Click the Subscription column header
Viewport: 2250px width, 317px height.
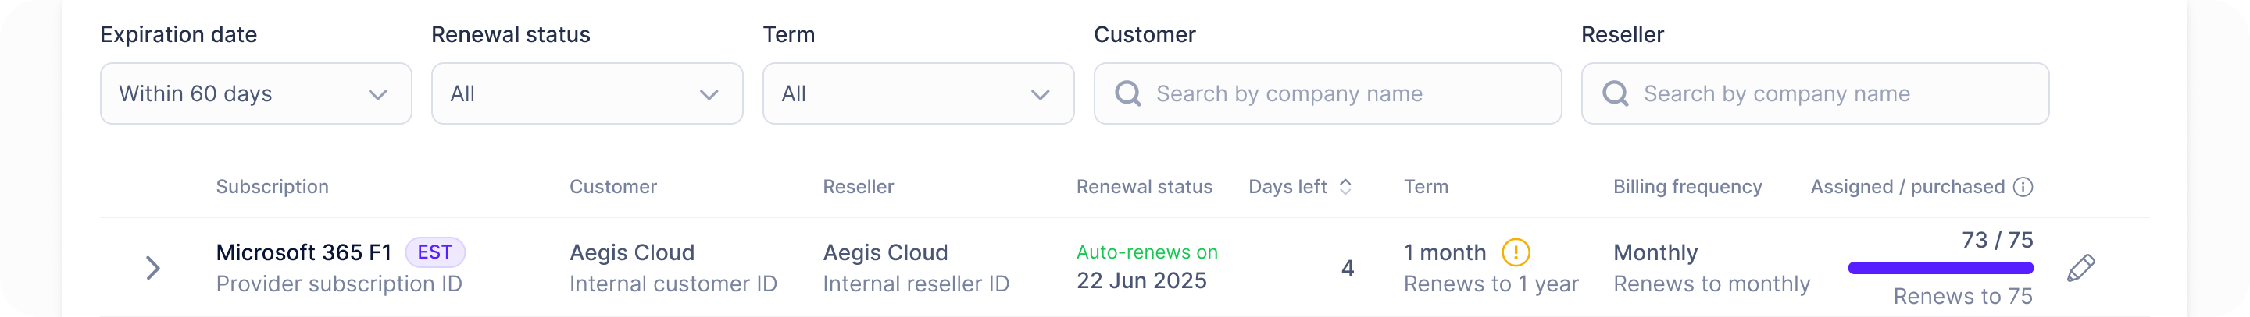273,187
